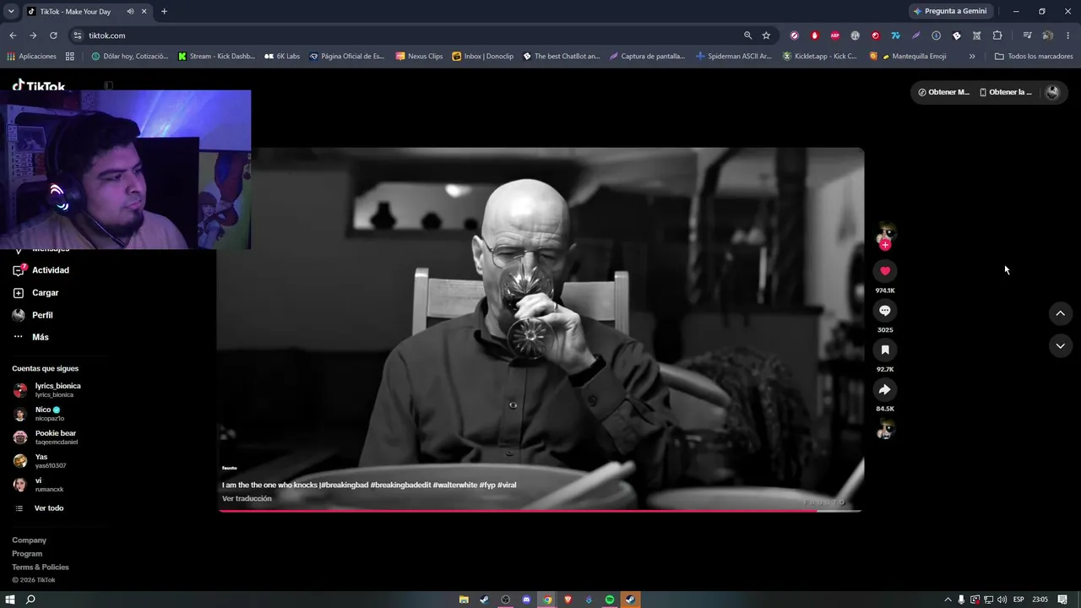
Task: Open the Nexus Clips bookmark
Action: click(x=419, y=57)
